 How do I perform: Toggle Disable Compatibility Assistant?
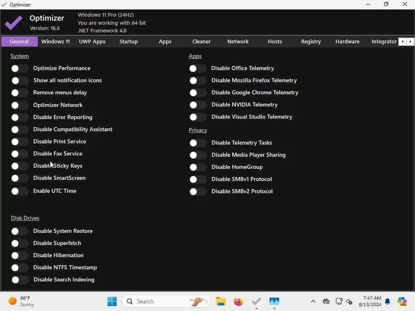pos(19,130)
